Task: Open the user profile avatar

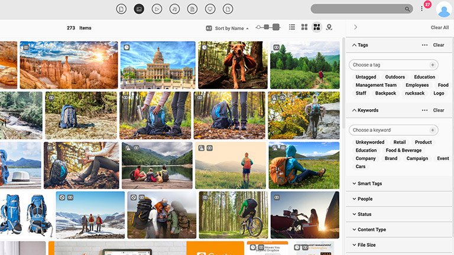Action: click(444, 9)
